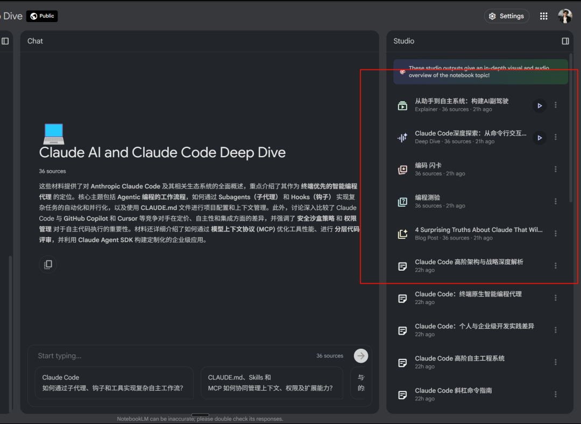Click the pill handle at bottom of chat
581x424 pixels.
pyautogui.click(x=200, y=415)
